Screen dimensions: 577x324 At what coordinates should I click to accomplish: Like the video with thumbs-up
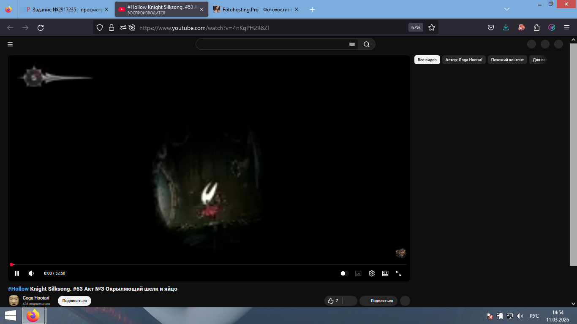coord(333,301)
